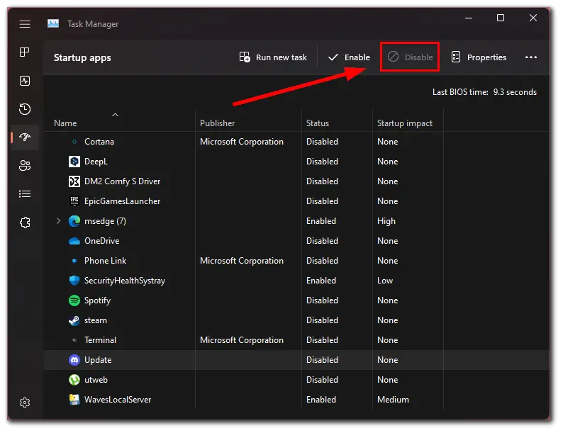Screen dimensions: 563x433
Task: Click the Last BIOS time value
Action: click(515, 92)
